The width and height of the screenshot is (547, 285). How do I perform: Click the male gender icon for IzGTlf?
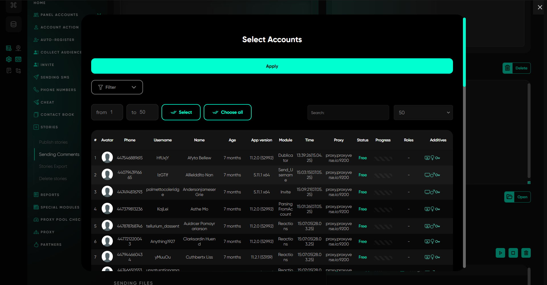(x=432, y=175)
